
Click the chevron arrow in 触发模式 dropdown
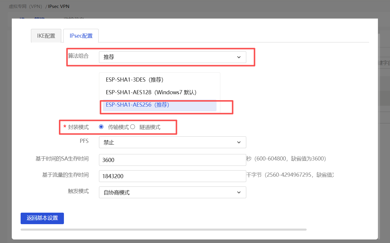[239, 193]
